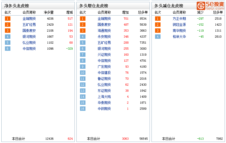Click the 净多量 column header
The image size is (226, 143).
(49, 13)
